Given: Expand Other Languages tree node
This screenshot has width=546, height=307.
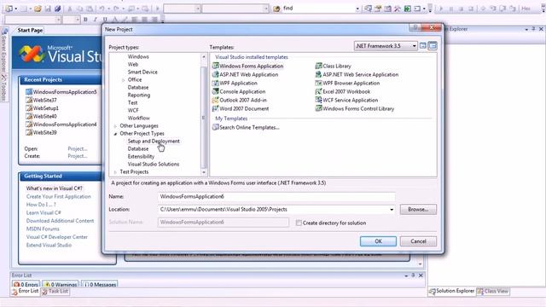Looking at the screenshot, I should click(115, 126).
